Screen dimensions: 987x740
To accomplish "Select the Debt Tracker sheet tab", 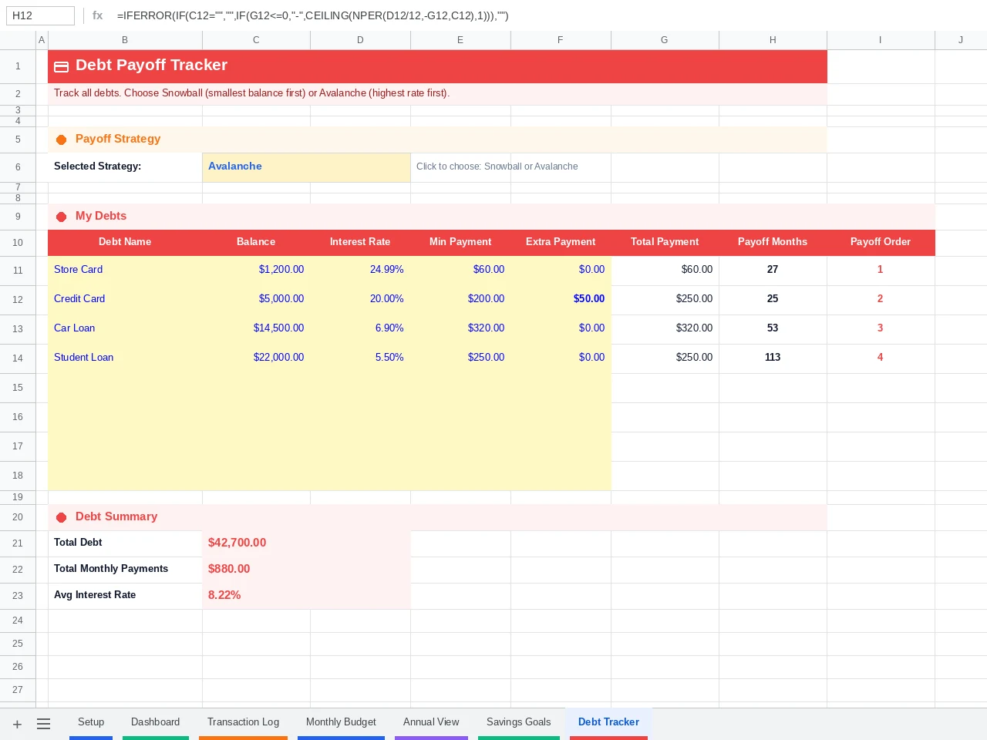I will pos(608,722).
